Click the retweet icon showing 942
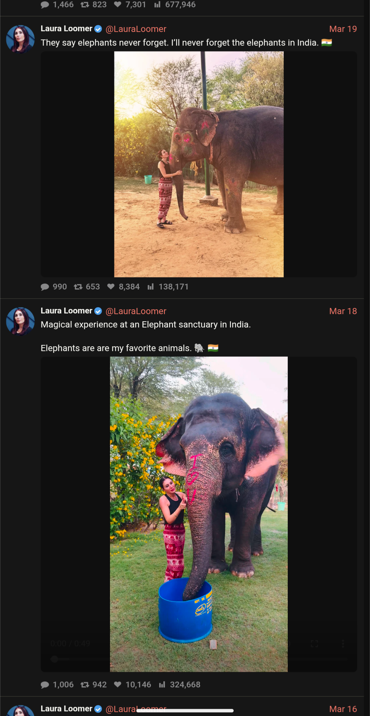Image resolution: width=370 pixels, height=716 pixels. 85,684
